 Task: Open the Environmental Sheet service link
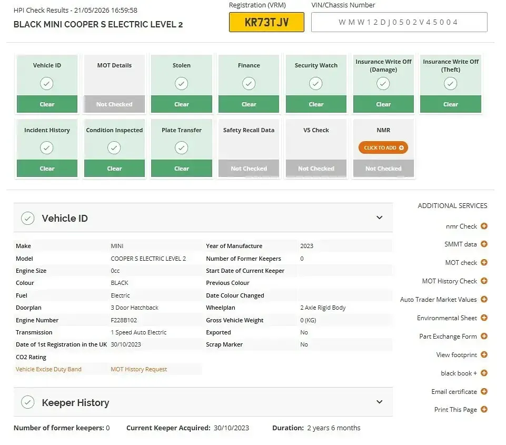point(447,318)
